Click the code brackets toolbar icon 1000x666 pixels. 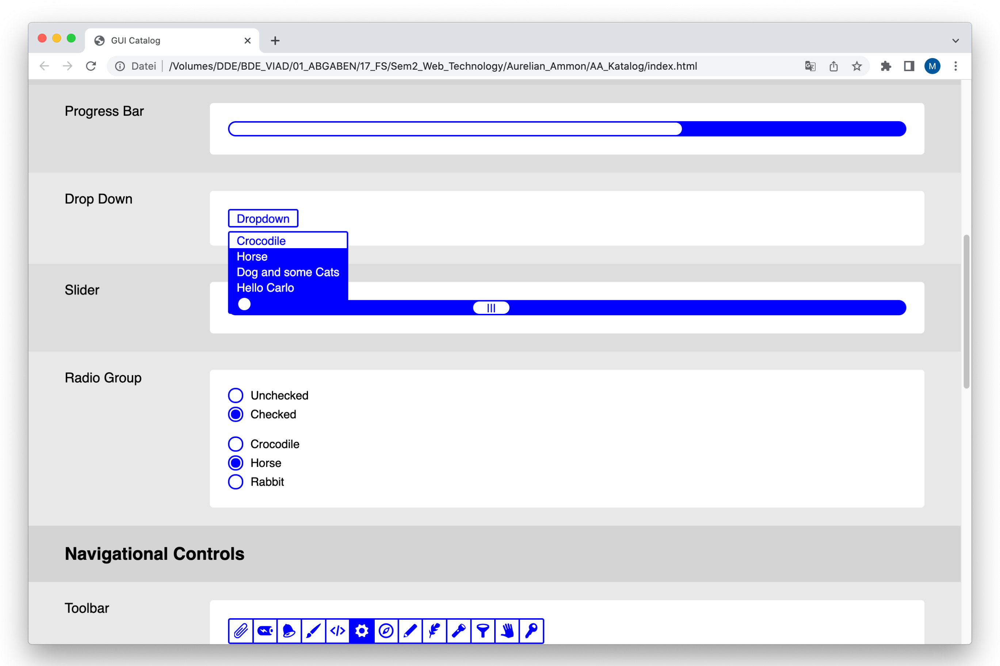tap(337, 631)
